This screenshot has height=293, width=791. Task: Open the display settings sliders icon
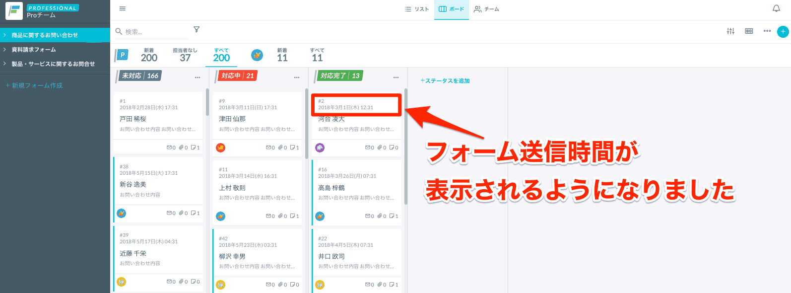coord(730,31)
